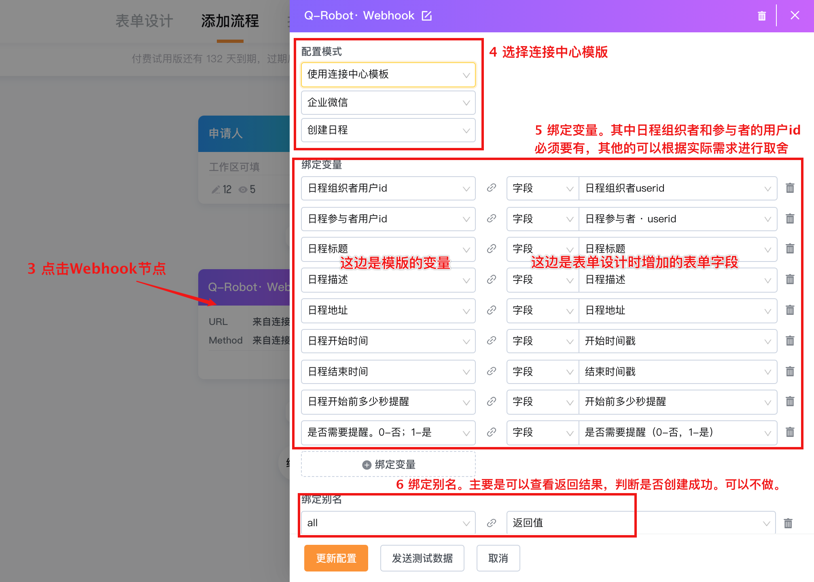Select the 申请人 node card
This screenshot has width=814, height=582.
(244, 159)
